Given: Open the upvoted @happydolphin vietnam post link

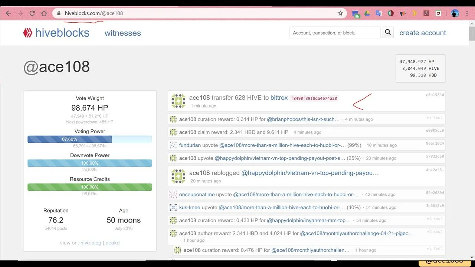Looking at the screenshot, I should (280, 158).
